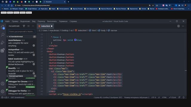The height and width of the screenshot is (107, 191).
Task: Open the html breadcrumb dropdown
Action: coord(94,30)
